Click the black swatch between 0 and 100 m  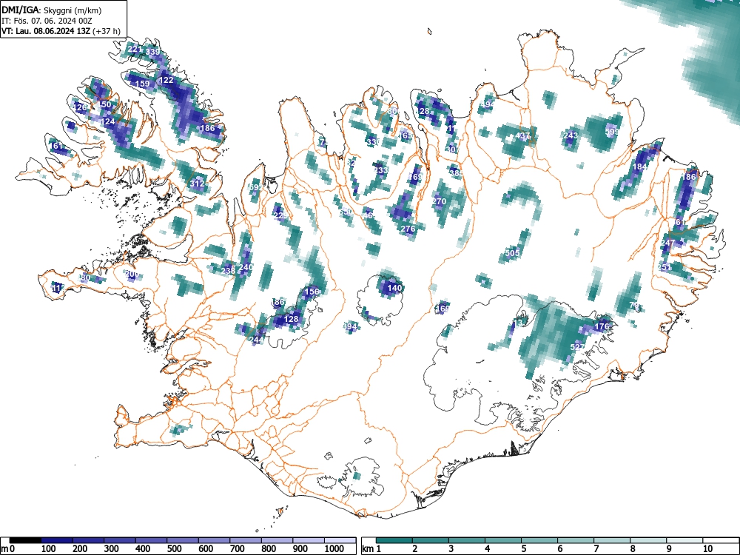25,540
